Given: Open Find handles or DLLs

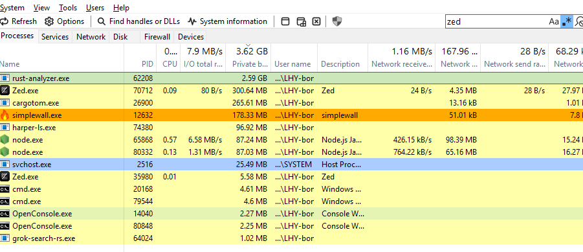Looking at the screenshot, I should (x=138, y=21).
